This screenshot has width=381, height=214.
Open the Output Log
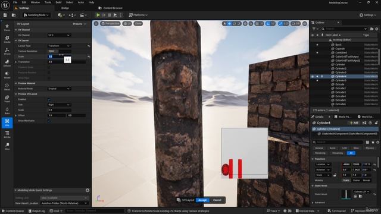[37, 211]
